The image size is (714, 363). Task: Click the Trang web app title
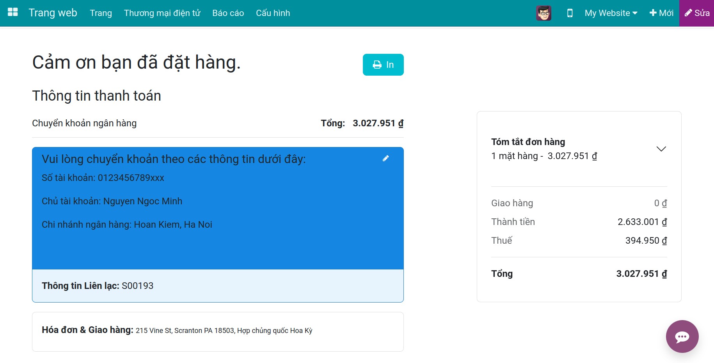[x=53, y=13]
